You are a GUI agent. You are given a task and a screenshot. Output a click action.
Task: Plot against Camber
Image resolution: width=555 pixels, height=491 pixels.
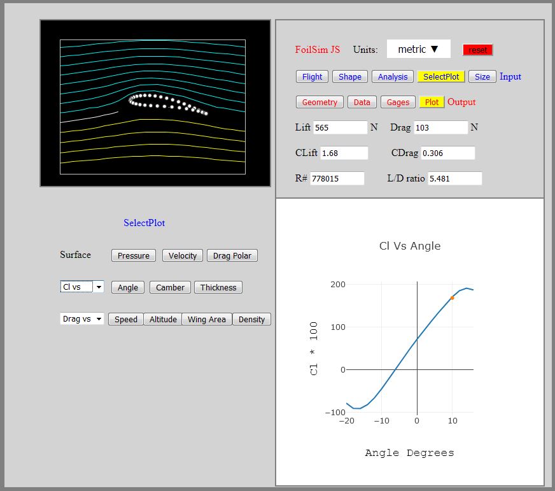pos(170,287)
